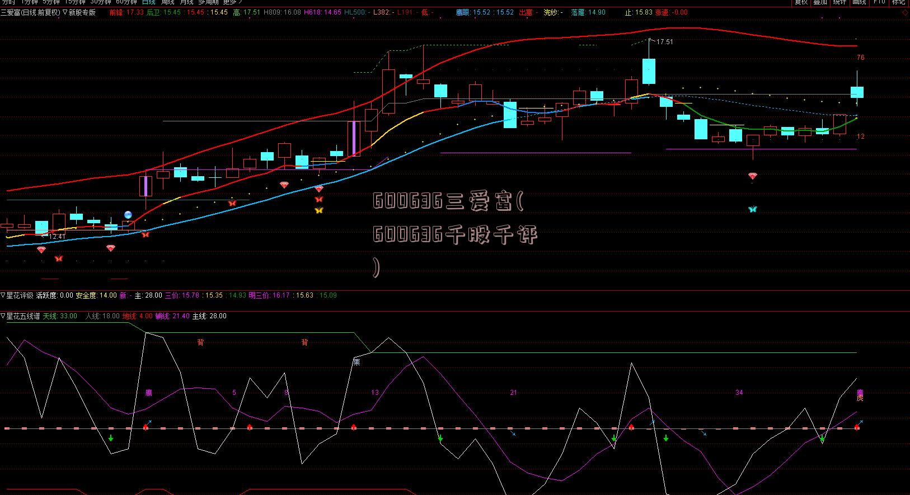Click the leftmost green down arrow in indicator panel
Image resolution: width=910 pixels, height=495 pixels.
click(x=111, y=438)
